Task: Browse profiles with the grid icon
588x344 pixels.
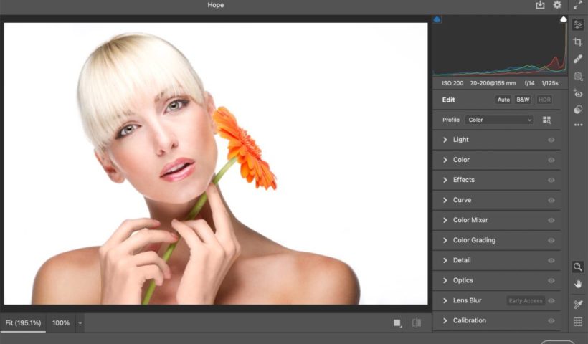Action: (x=547, y=120)
